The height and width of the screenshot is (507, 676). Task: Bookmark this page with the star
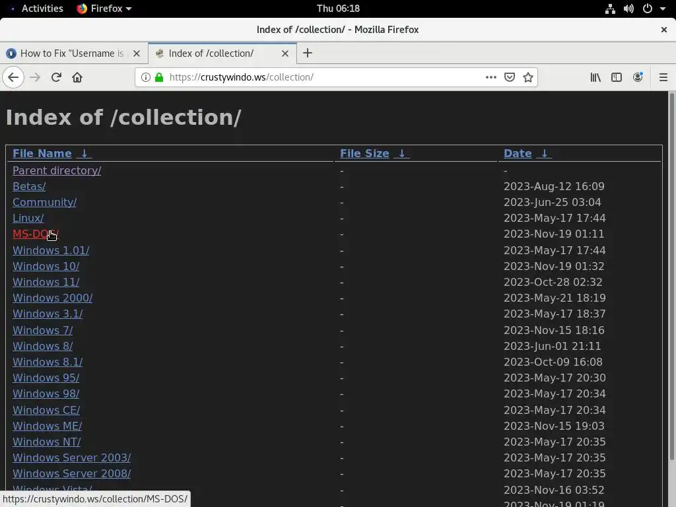528,77
